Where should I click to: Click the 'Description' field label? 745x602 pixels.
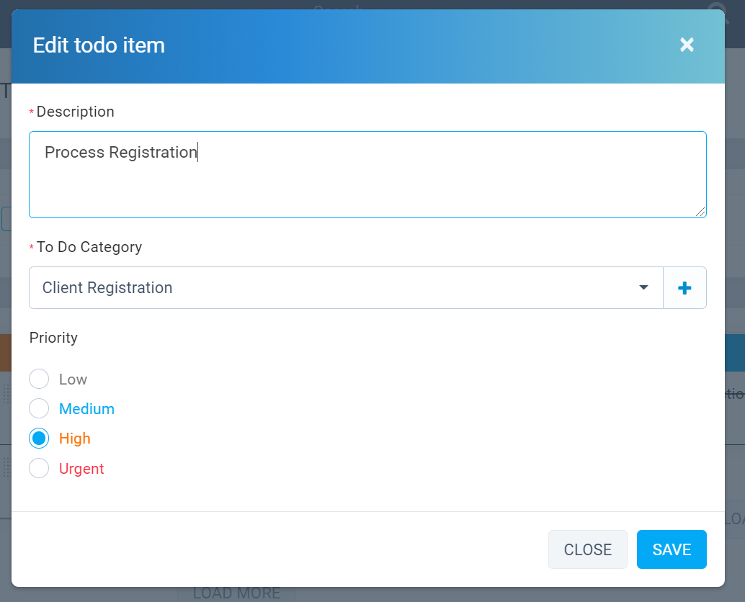click(76, 112)
